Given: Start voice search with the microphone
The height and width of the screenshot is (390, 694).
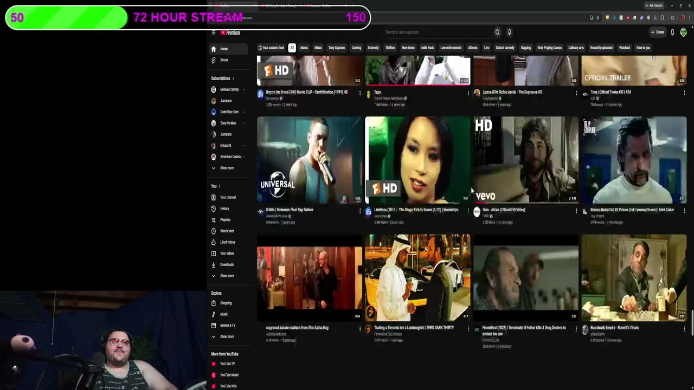Looking at the screenshot, I should (x=509, y=32).
